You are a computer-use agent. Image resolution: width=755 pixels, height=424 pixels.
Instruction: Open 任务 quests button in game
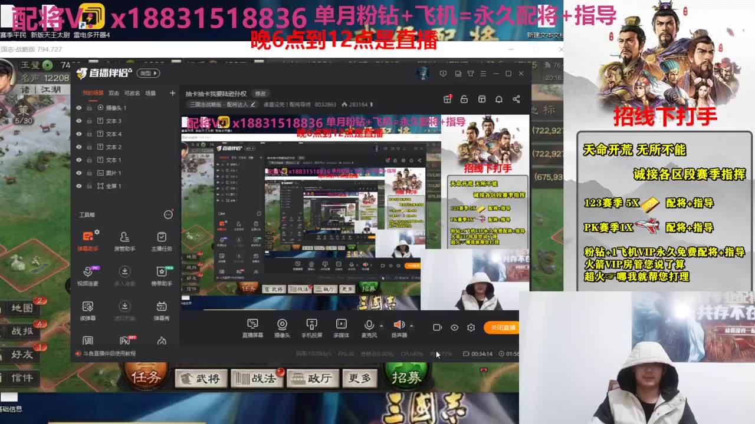146,377
